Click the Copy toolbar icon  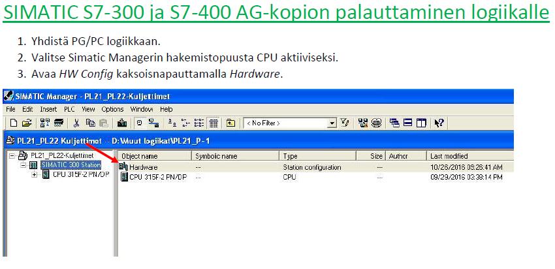91,123
